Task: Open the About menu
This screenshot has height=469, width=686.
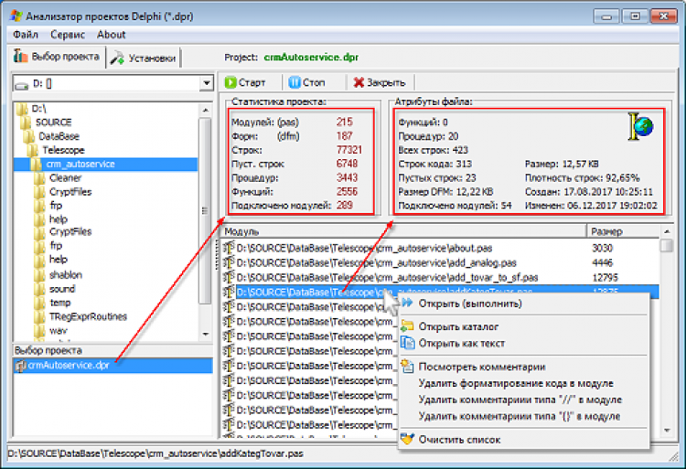Action: tap(111, 35)
